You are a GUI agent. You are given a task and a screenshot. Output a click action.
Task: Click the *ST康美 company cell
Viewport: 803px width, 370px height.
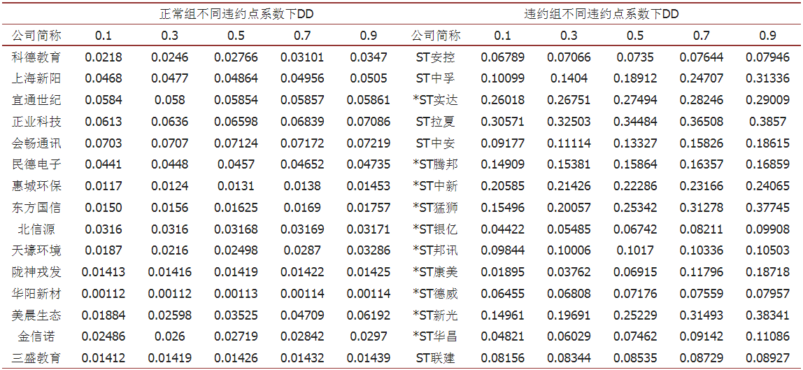tap(435, 272)
